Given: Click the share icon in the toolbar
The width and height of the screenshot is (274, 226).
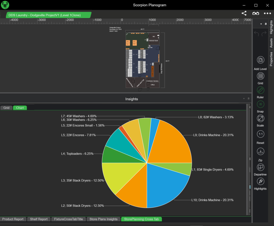Looking at the screenshot, I should (244, 13).
